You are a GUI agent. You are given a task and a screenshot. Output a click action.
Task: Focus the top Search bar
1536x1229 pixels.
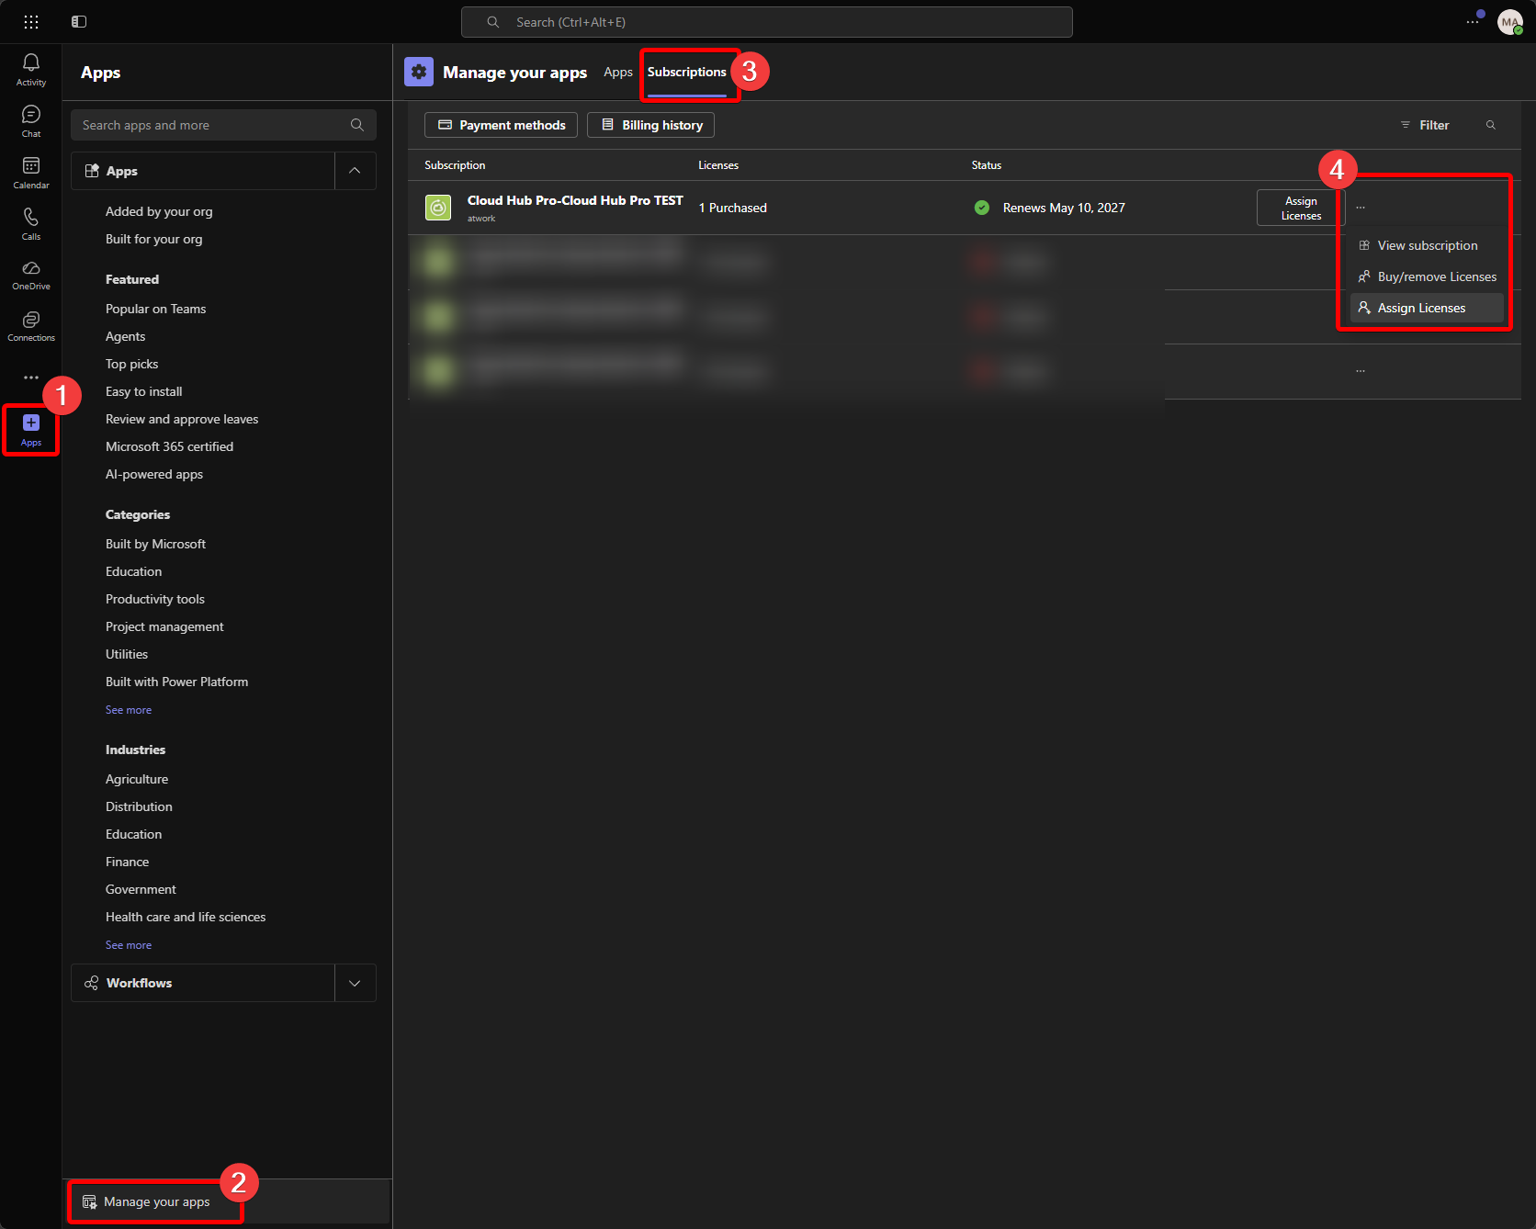766,22
